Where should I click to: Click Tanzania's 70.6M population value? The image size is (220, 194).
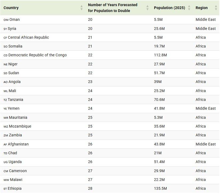coord(159,100)
